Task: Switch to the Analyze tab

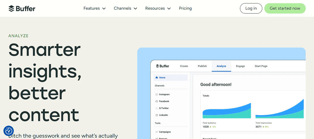Action: pyautogui.click(x=221, y=66)
